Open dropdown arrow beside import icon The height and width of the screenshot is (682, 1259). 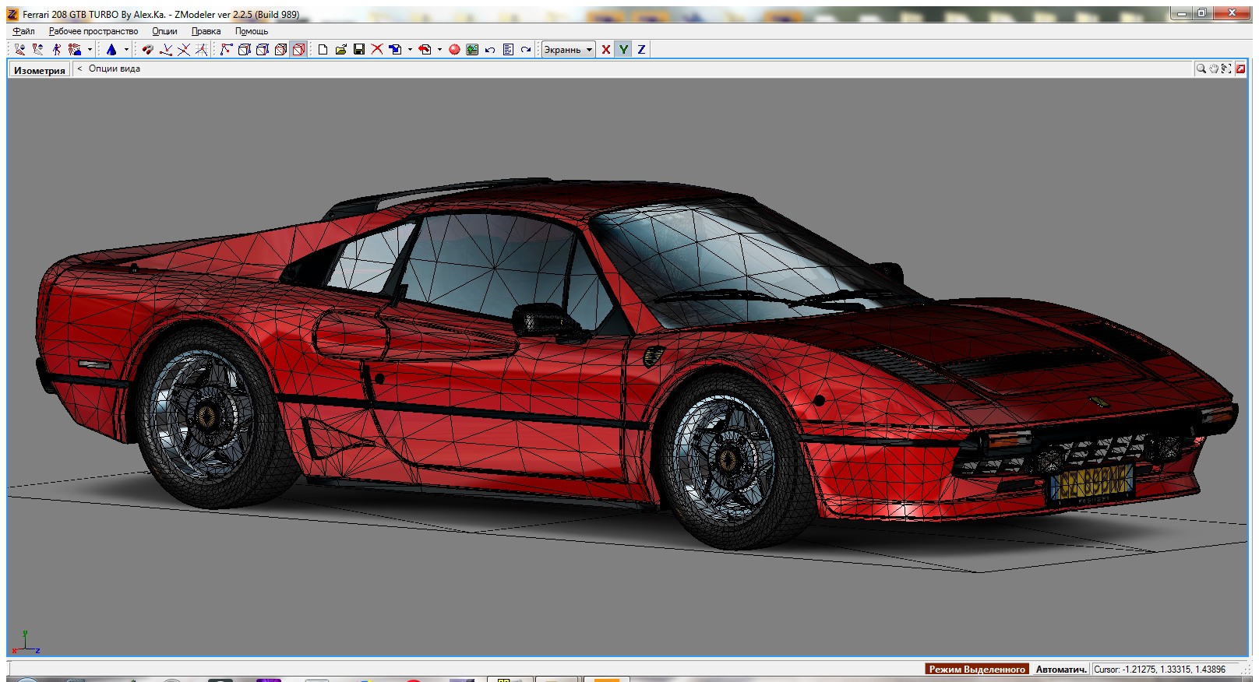411,49
